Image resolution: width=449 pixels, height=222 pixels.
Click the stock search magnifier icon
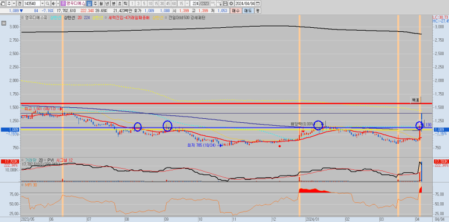point(48,3)
